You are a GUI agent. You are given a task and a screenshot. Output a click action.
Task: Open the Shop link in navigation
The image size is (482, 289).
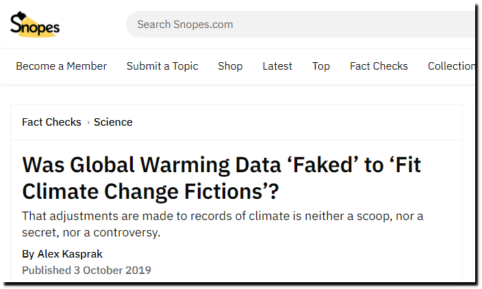click(x=230, y=66)
